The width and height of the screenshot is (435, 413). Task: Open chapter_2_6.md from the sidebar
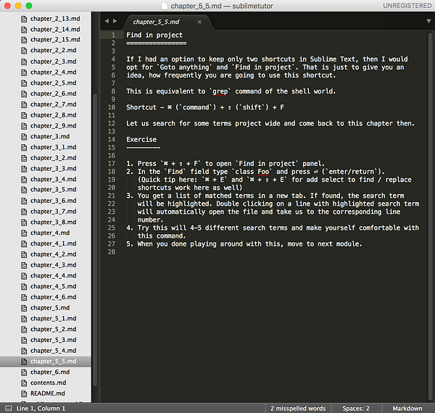tap(53, 93)
